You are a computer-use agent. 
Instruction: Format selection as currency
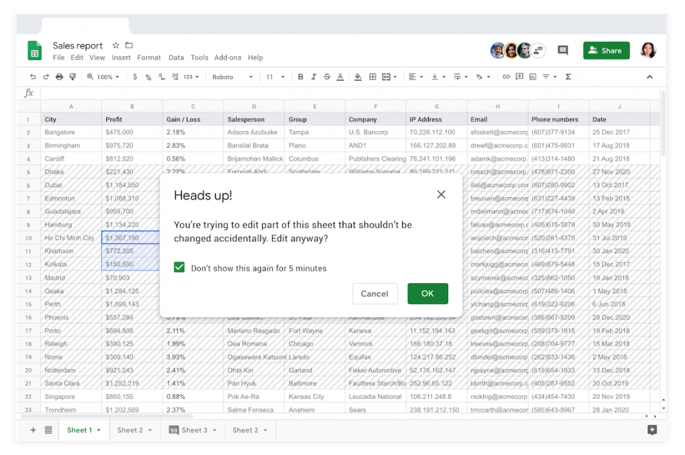134,76
